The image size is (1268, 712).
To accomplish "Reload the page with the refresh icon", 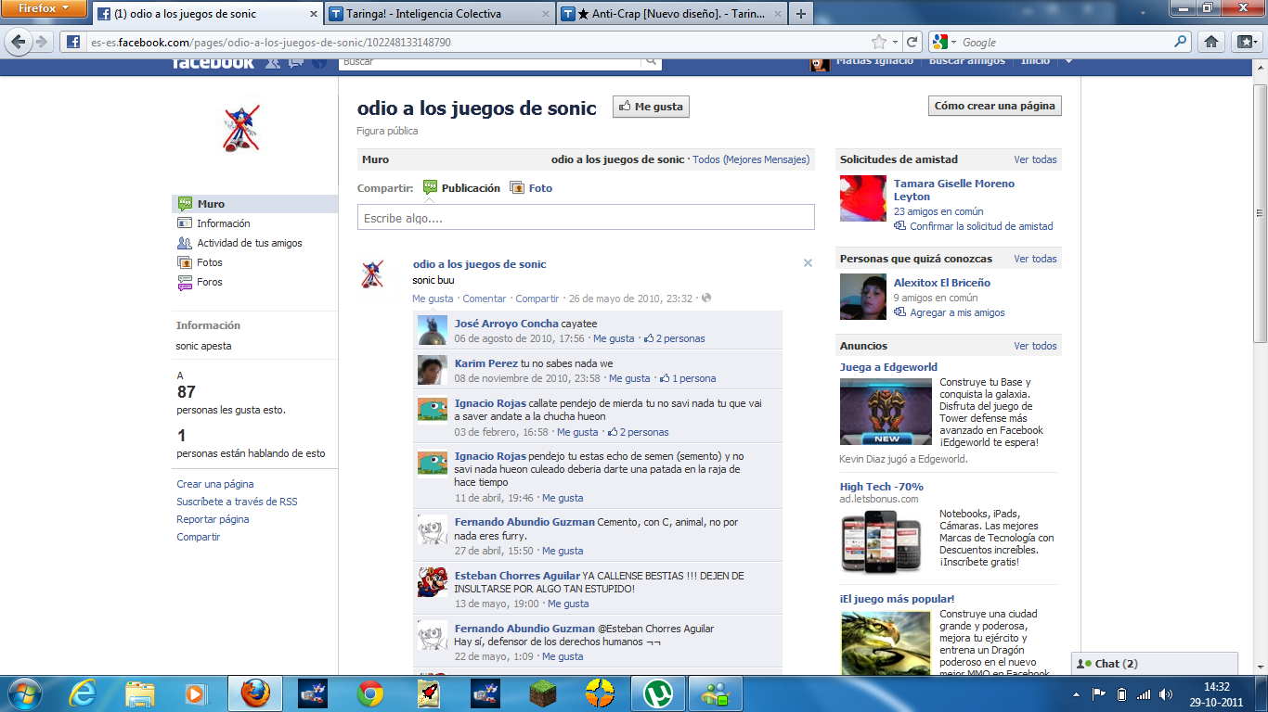I will coord(912,42).
